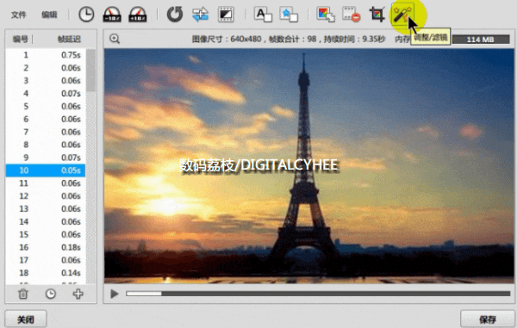The width and height of the screenshot is (517, 328).
Task: Select frame 4 with 0.07s delay
Action: pyautogui.click(x=46, y=94)
